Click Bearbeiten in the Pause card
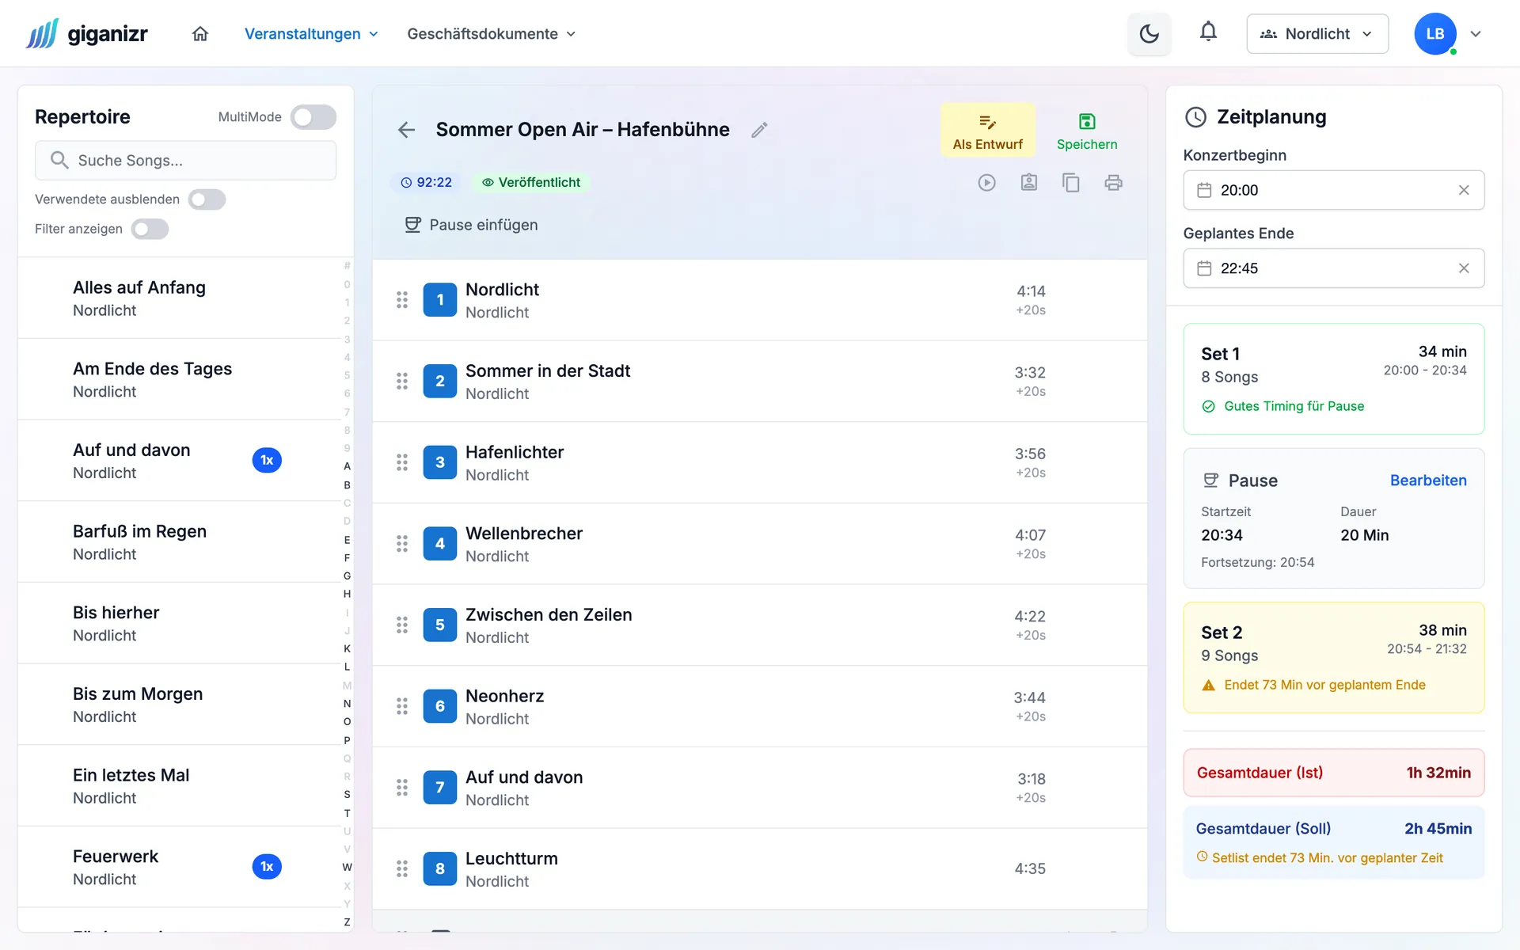Image resolution: width=1520 pixels, height=950 pixels. click(1428, 481)
